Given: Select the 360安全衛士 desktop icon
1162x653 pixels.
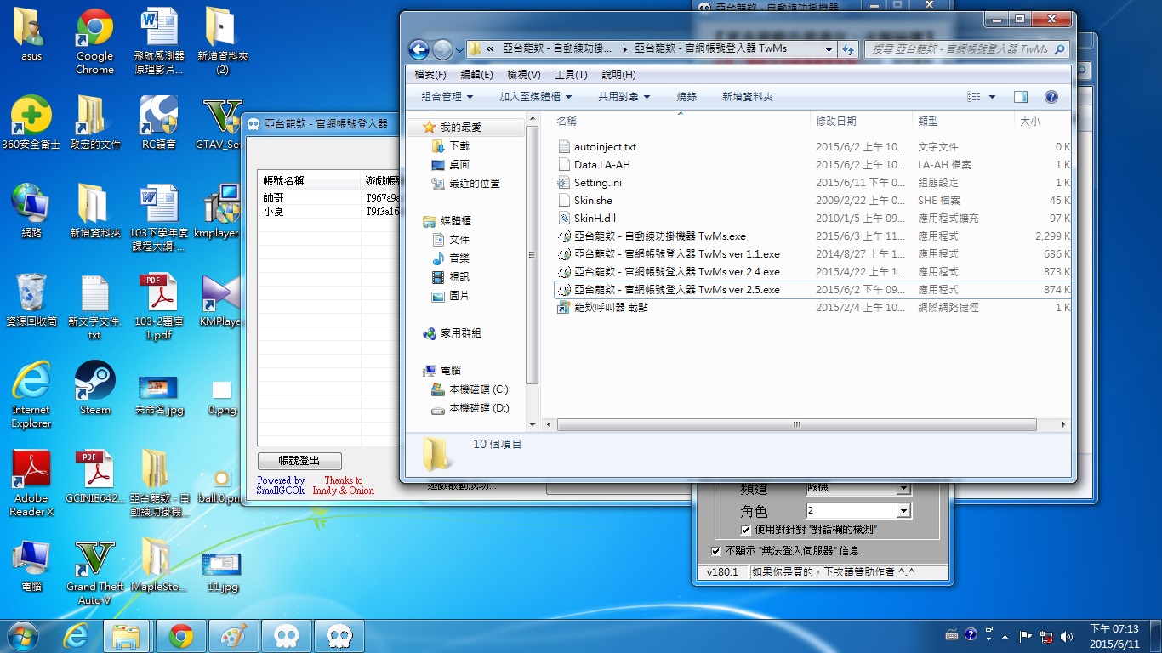Looking at the screenshot, I should pos(31,122).
